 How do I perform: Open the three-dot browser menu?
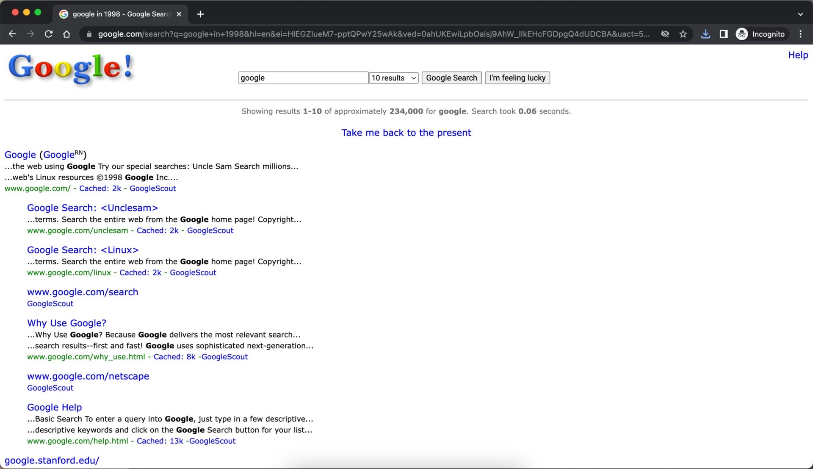pyautogui.click(x=800, y=34)
